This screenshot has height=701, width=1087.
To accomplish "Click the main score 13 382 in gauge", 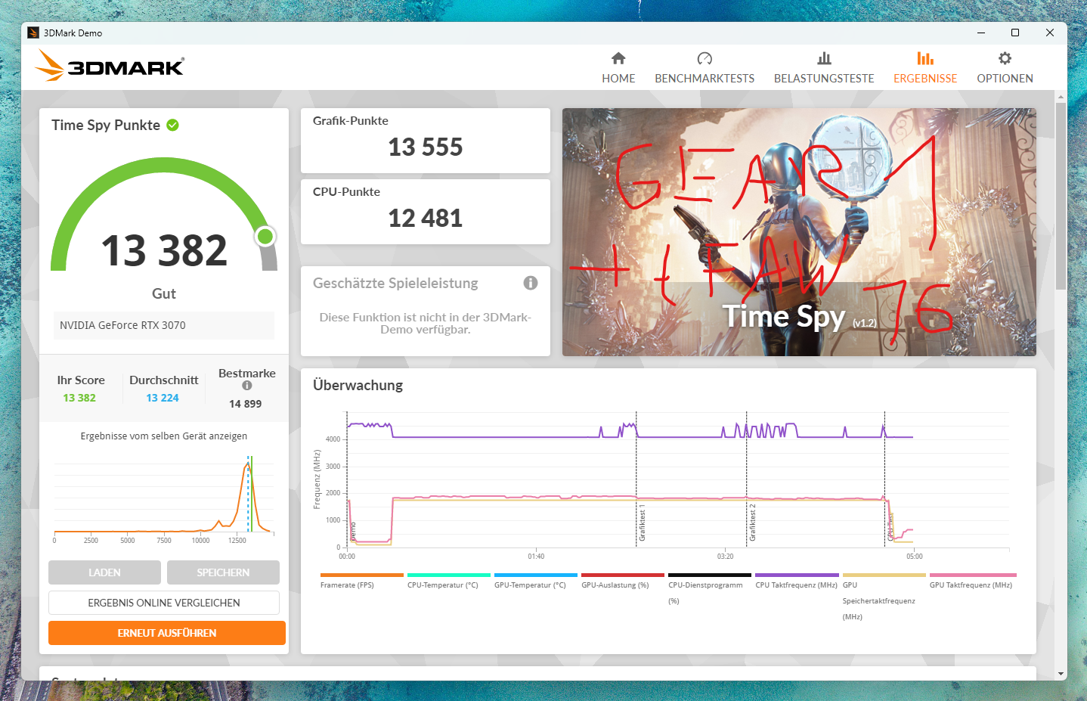I will click(x=164, y=250).
